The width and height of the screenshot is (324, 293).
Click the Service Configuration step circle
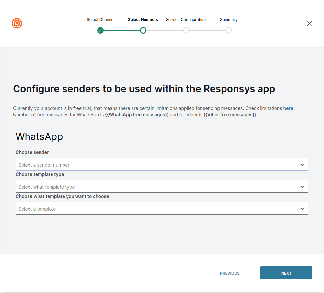[186, 30]
